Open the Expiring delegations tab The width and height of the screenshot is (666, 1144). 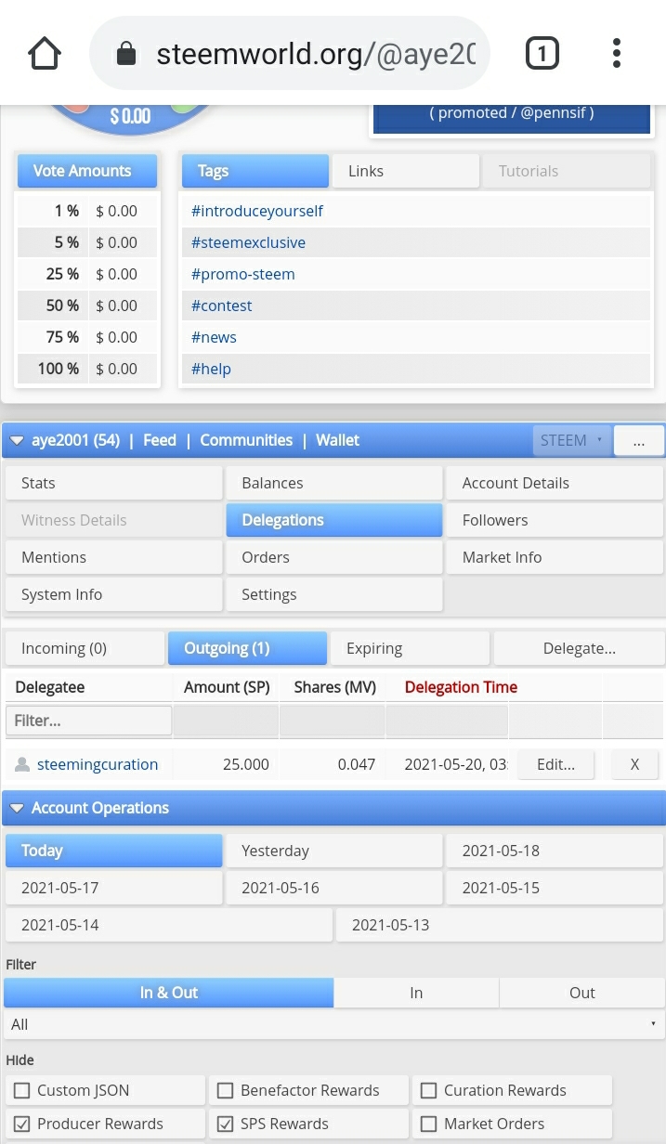pos(410,648)
